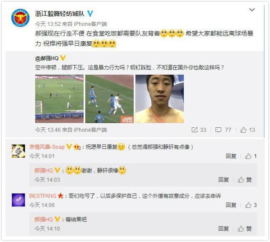Like the 京橙风暴-Soap comment

tap(251, 156)
